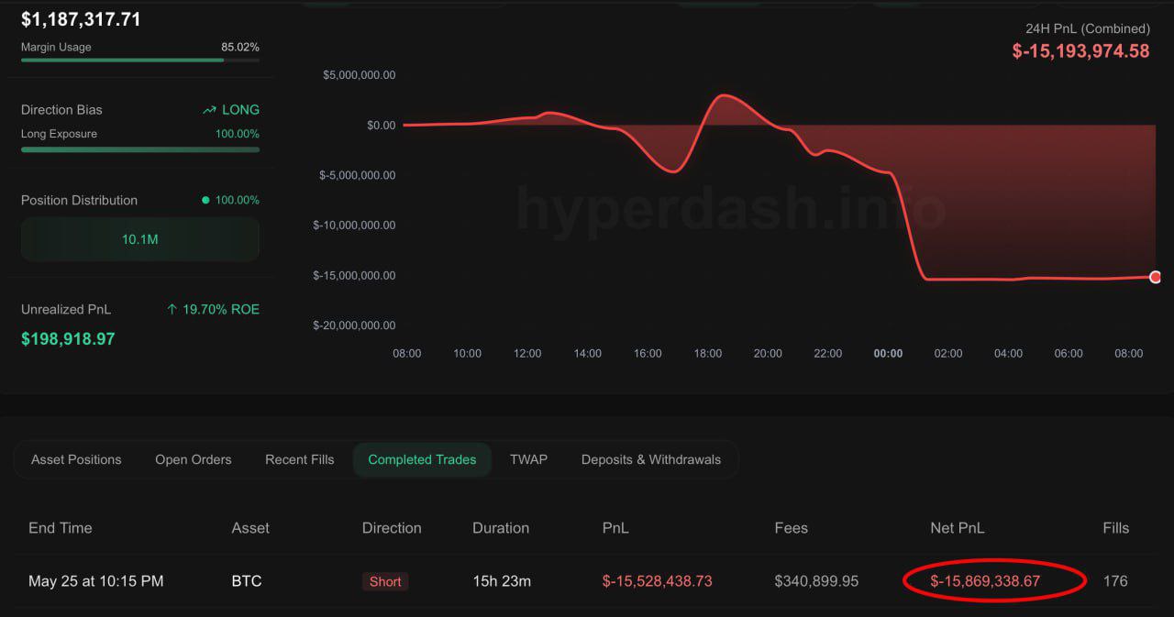
Task: Click the $340,899.95 fees cell
Action: [816, 581]
